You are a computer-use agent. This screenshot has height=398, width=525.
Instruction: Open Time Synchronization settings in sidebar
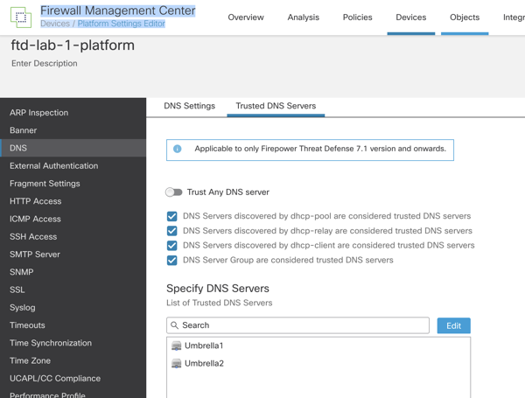pos(51,343)
